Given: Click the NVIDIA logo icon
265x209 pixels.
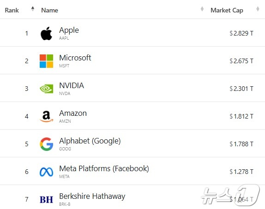Looking at the screenshot, I should [46, 89].
